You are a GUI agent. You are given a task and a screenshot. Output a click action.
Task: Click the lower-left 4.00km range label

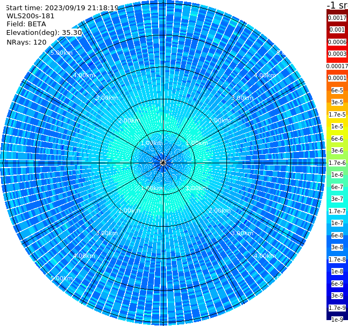click(x=84, y=256)
